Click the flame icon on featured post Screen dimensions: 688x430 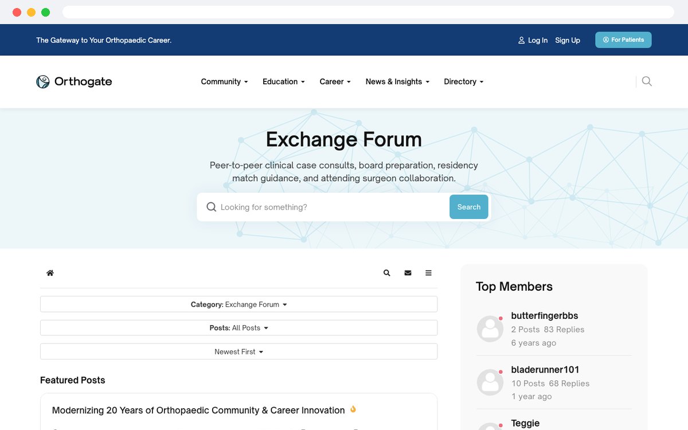pyautogui.click(x=353, y=409)
